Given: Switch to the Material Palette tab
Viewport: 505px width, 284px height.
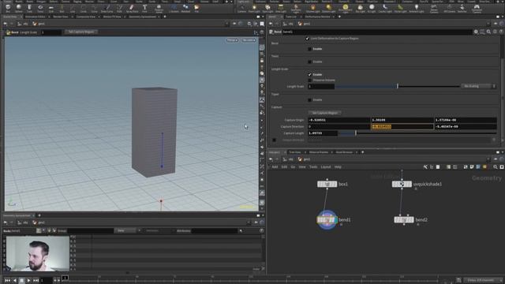Looking at the screenshot, I should point(319,152).
